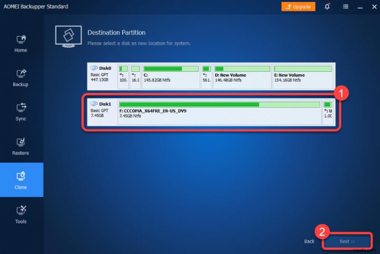Click the AOMEI Backupper Standard title
Screen dimensions: 380x254
click(x=36, y=7)
